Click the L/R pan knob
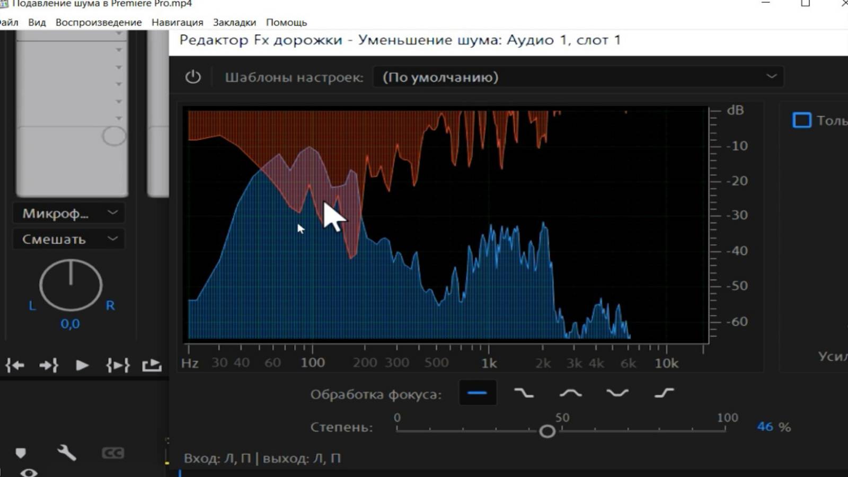The image size is (848, 477). 70,285
